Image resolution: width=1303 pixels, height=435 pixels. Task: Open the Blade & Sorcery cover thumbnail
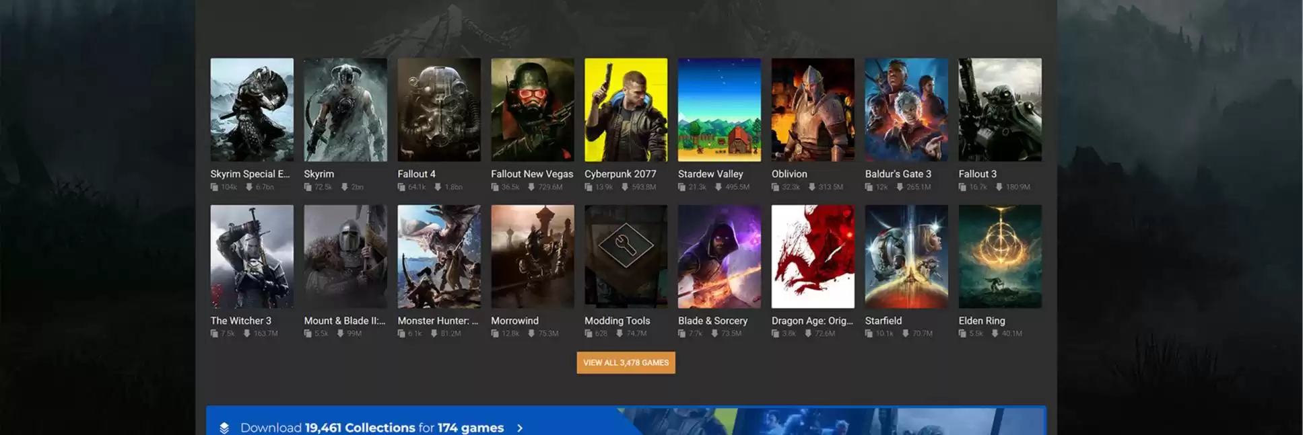719,257
